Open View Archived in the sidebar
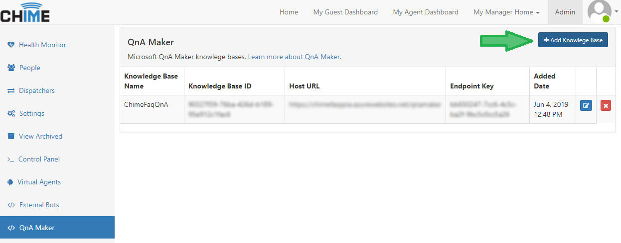Screen dimensions: 621x243 pyautogui.click(x=57, y=136)
